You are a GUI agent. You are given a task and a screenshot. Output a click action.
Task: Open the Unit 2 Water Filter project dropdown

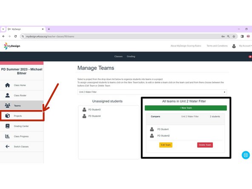point(152,92)
